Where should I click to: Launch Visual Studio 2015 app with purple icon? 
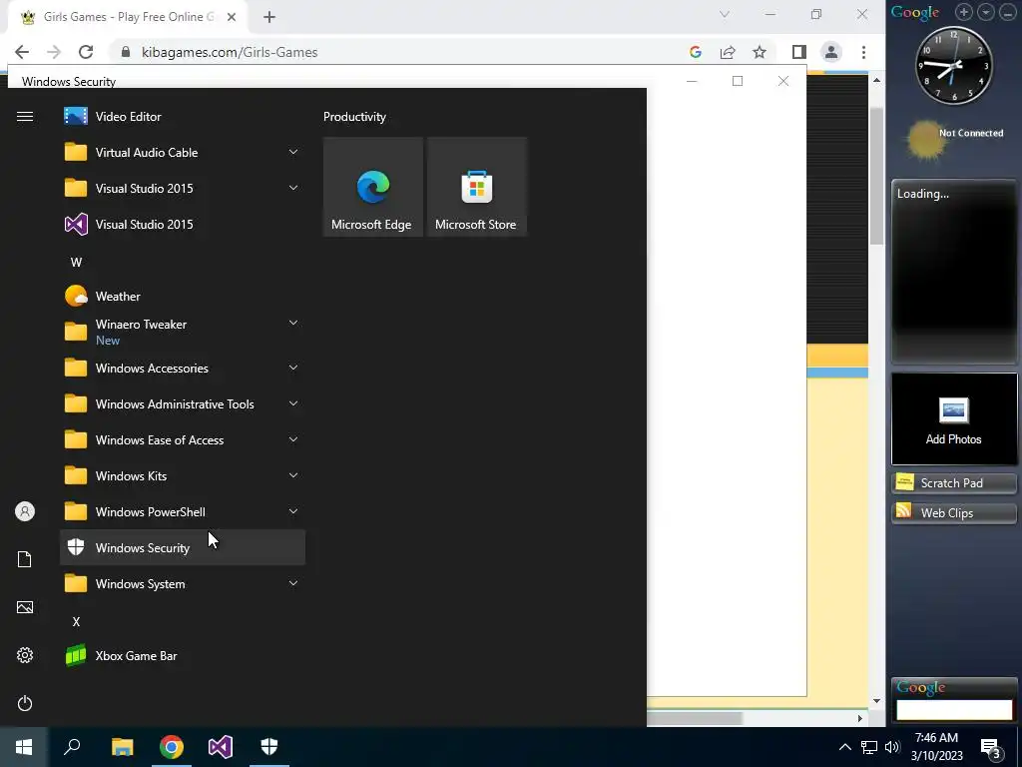183,225
